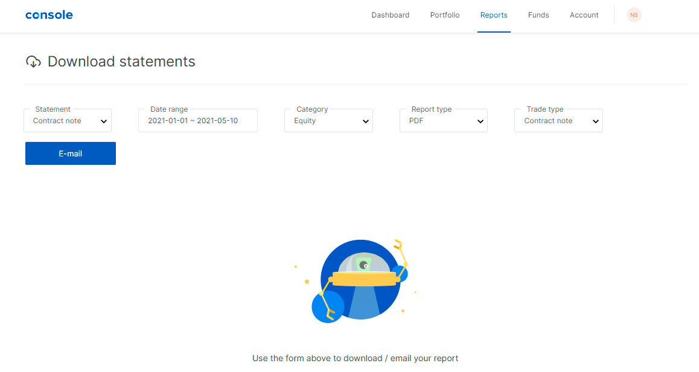This screenshot has width=699, height=372.
Task: Go to the Dashboard tab
Action: (390, 14)
